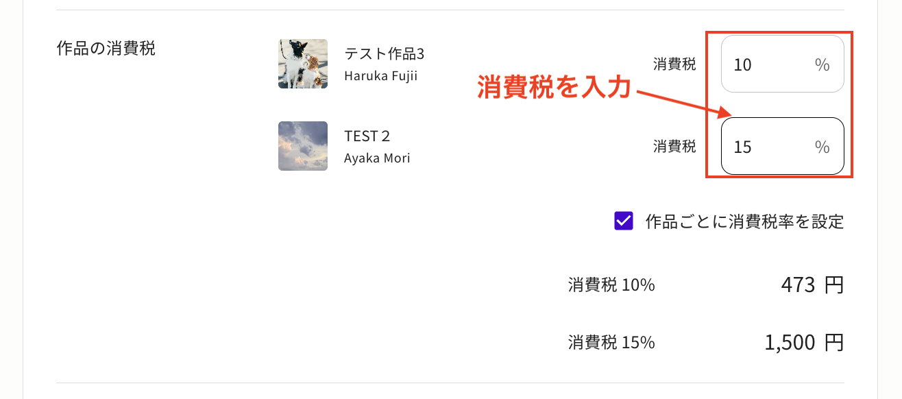Open the TEST 2 artwork title

pos(367,136)
